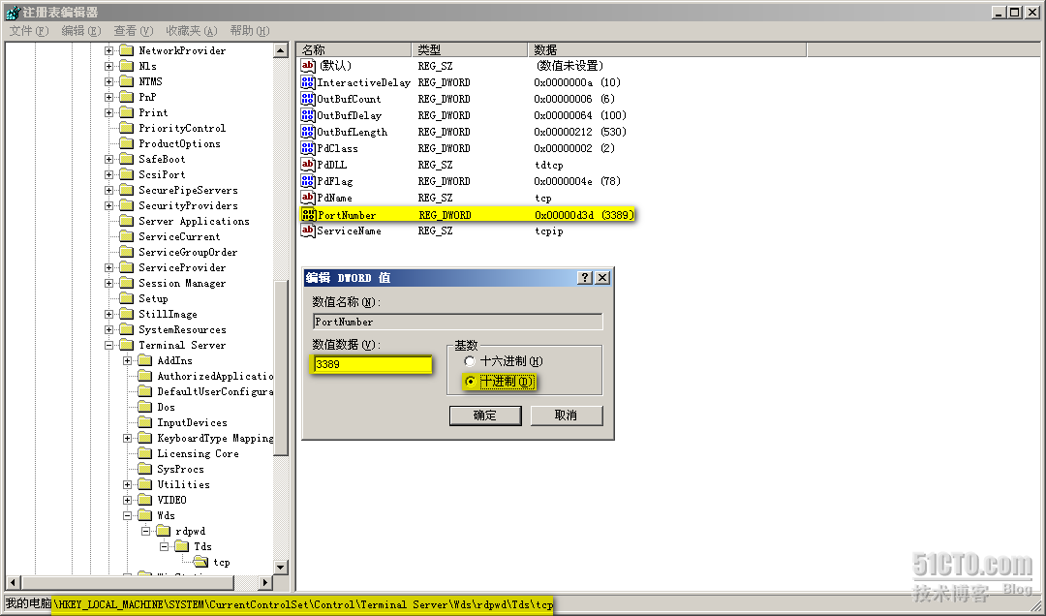Open the 帮助 menu
The image size is (1046, 616).
248,30
